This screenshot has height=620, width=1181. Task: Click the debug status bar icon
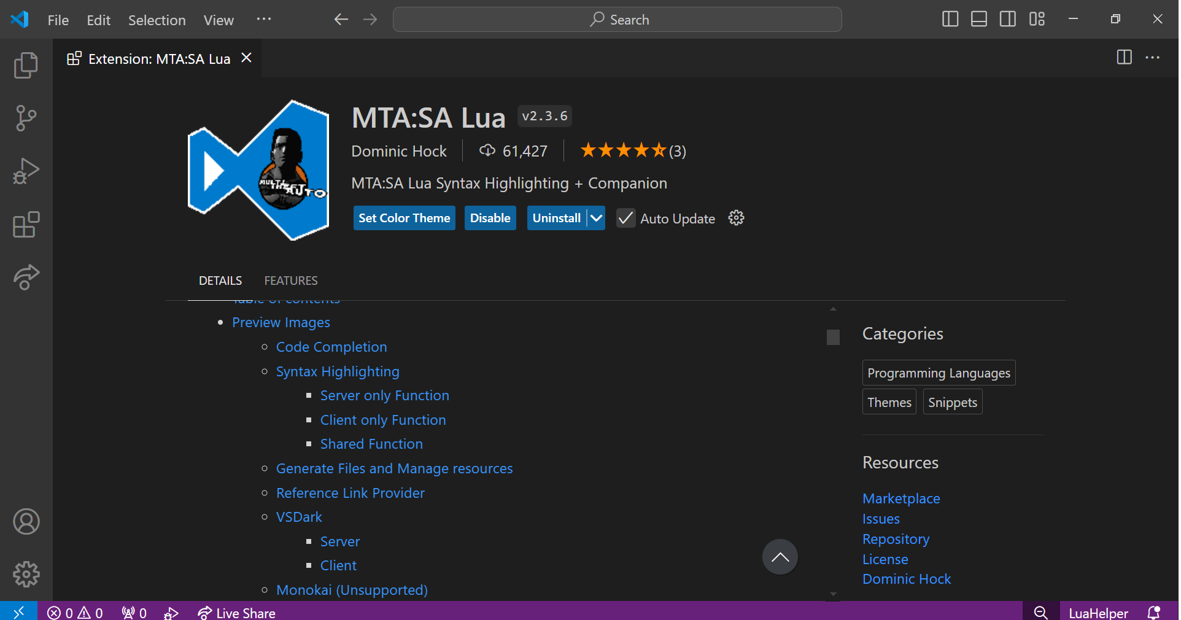tap(171, 613)
